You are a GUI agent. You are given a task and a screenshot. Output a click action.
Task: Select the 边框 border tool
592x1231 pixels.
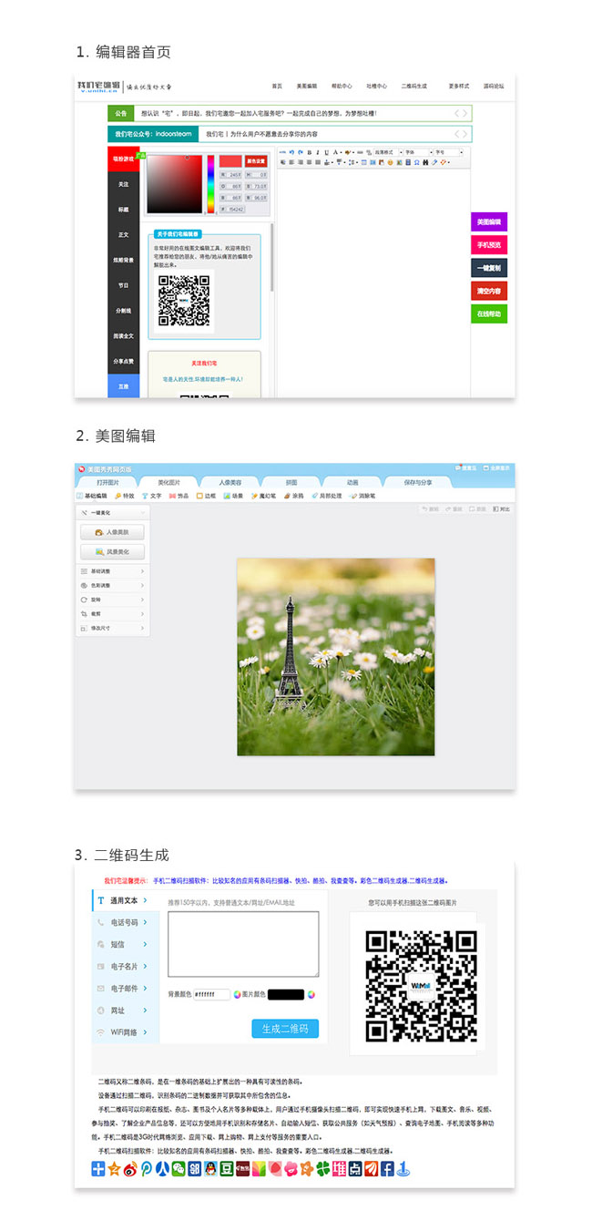207,496
